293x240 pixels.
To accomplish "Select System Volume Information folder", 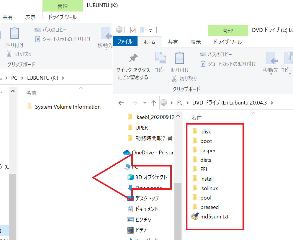I will pos(64,107).
